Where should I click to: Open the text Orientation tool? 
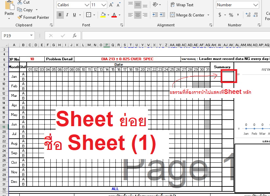pos(155,5)
